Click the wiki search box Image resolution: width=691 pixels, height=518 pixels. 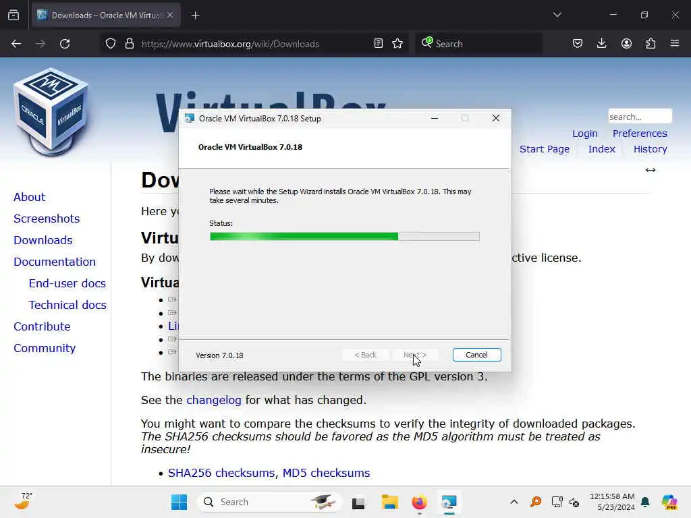tap(640, 117)
